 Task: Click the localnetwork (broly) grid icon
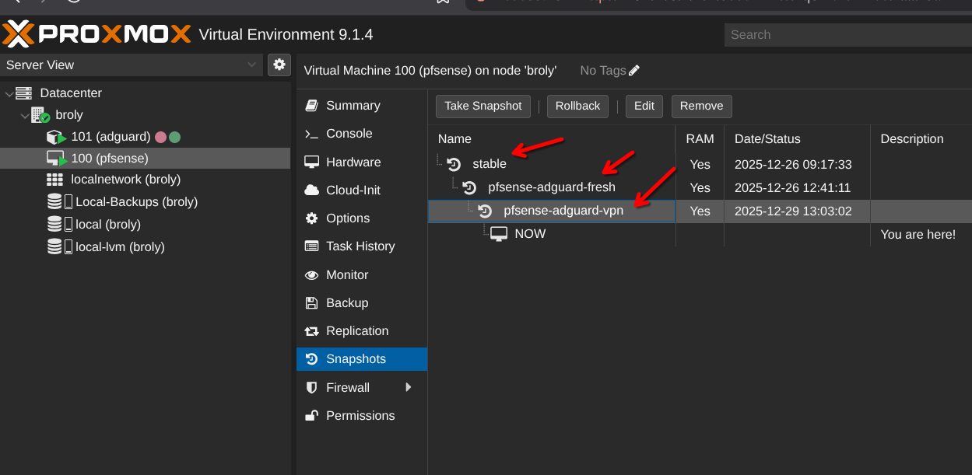click(x=54, y=180)
